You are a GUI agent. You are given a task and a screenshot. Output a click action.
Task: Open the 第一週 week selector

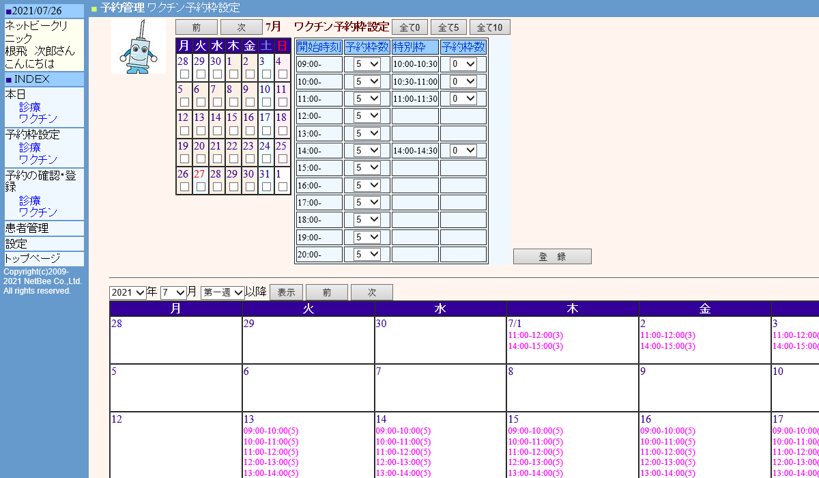(x=222, y=292)
